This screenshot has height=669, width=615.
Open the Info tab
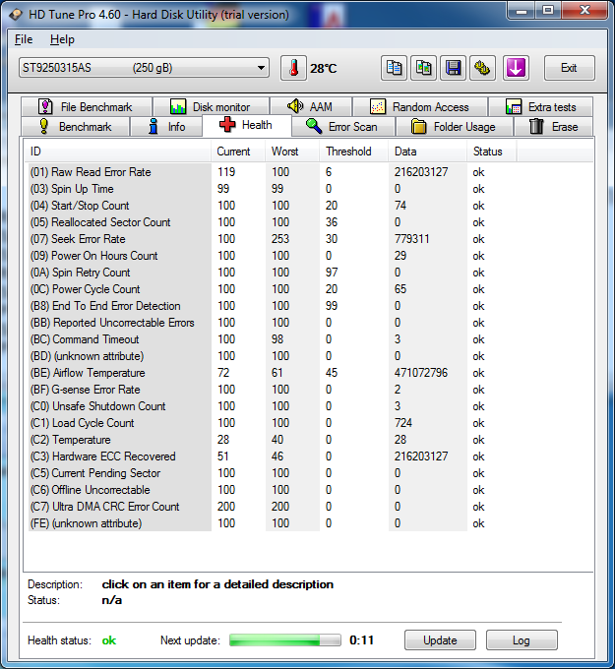[166, 127]
